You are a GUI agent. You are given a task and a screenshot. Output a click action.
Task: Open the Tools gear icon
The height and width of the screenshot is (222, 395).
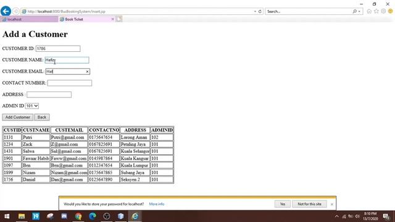tap(383, 11)
